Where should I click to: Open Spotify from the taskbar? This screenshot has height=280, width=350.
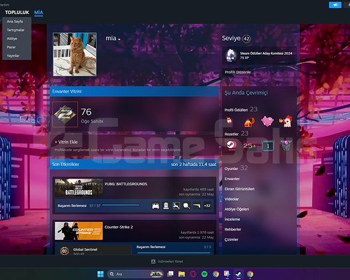(x=204, y=274)
